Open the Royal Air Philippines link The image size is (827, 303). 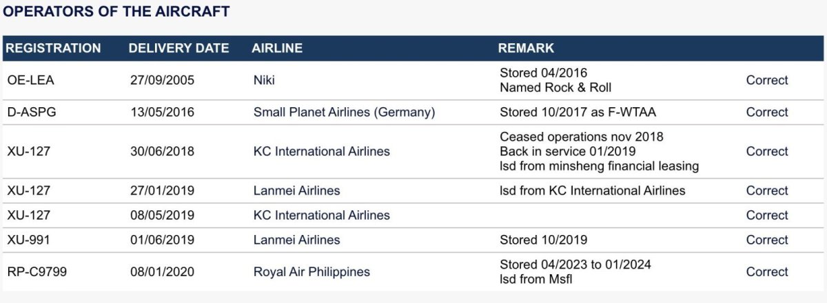pos(312,271)
